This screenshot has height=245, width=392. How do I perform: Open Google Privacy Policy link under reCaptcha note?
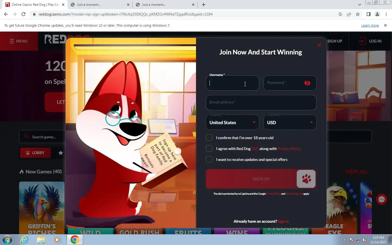(x=273, y=194)
